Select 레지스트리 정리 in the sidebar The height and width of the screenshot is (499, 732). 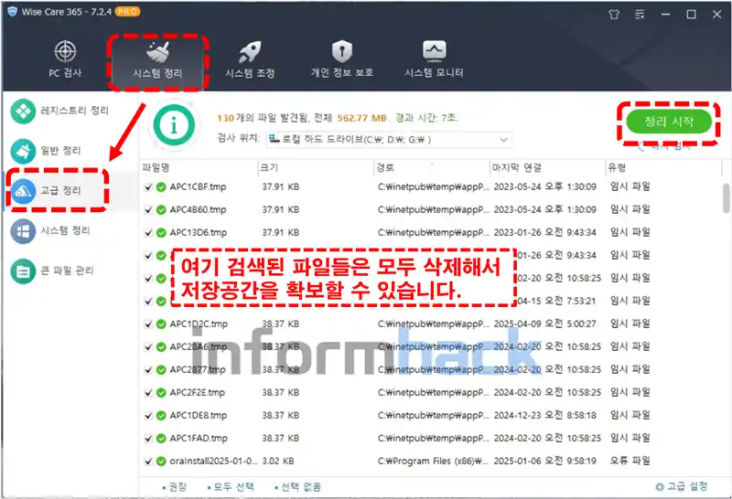pos(59,111)
